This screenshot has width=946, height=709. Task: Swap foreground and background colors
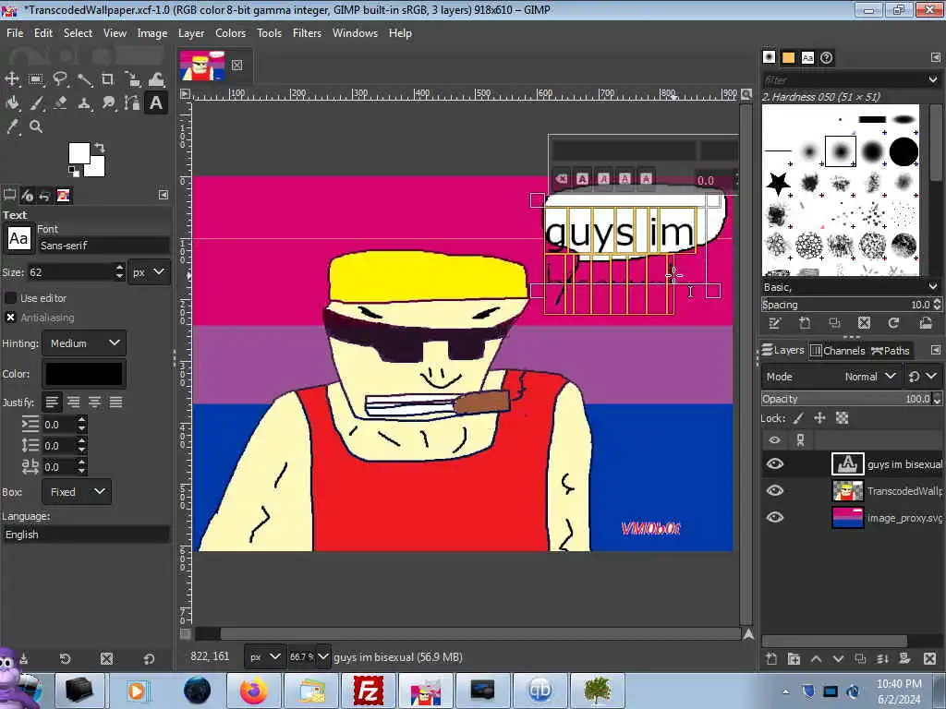[100, 148]
